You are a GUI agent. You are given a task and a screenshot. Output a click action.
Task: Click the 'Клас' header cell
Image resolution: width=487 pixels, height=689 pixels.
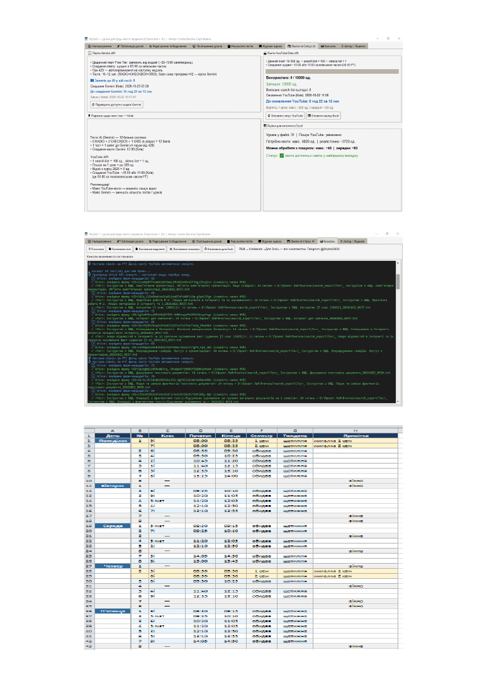pos(167,435)
